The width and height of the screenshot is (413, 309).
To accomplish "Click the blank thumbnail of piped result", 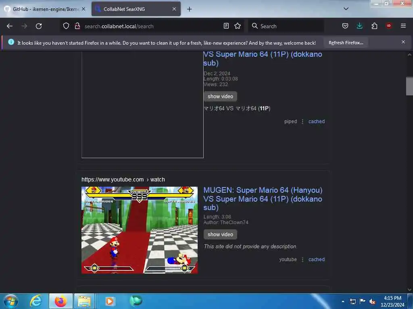I will click(142, 105).
